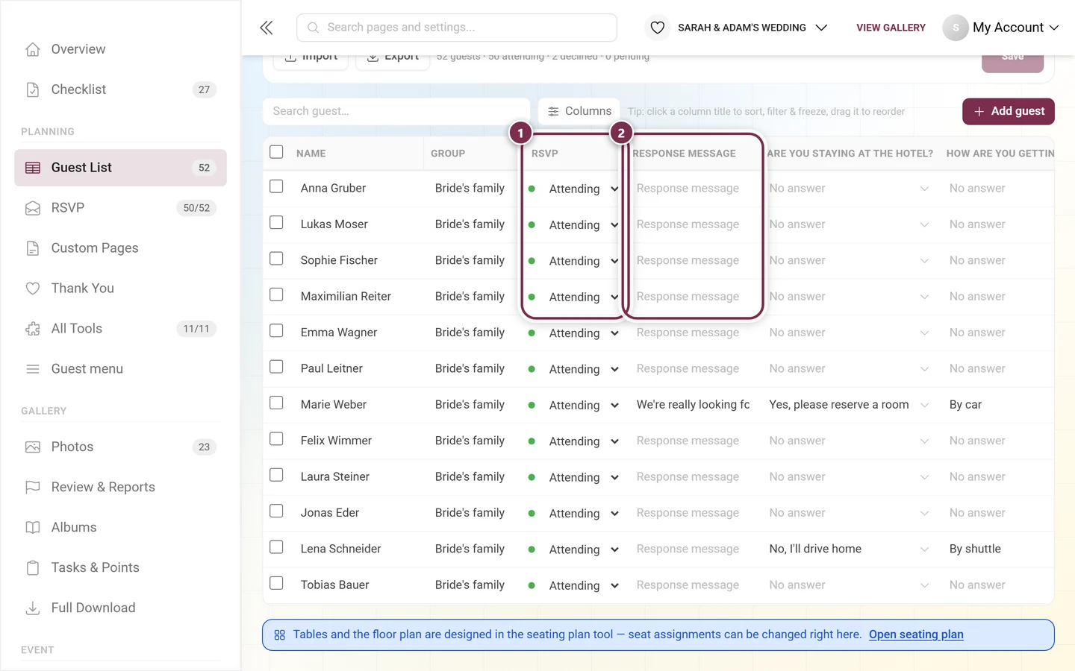Click Paul Leitner's response message field
Image resolution: width=1075 pixels, height=671 pixels.
[693, 369]
